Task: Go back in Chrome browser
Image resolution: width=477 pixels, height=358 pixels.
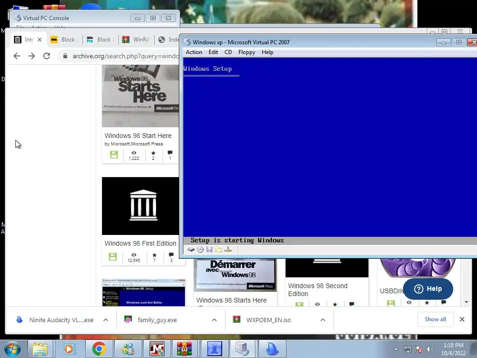Action: [x=17, y=56]
